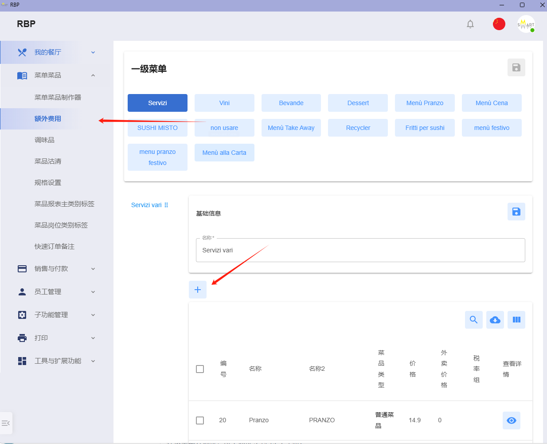Click the 名称 column header
This screenshot has width=547, height=444.
(x=255, y=369)
